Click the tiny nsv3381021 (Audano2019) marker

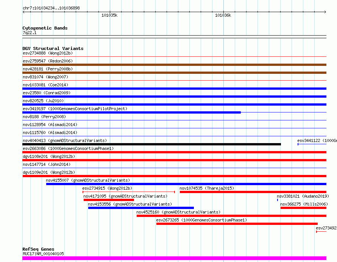click(x=278, y=200)
